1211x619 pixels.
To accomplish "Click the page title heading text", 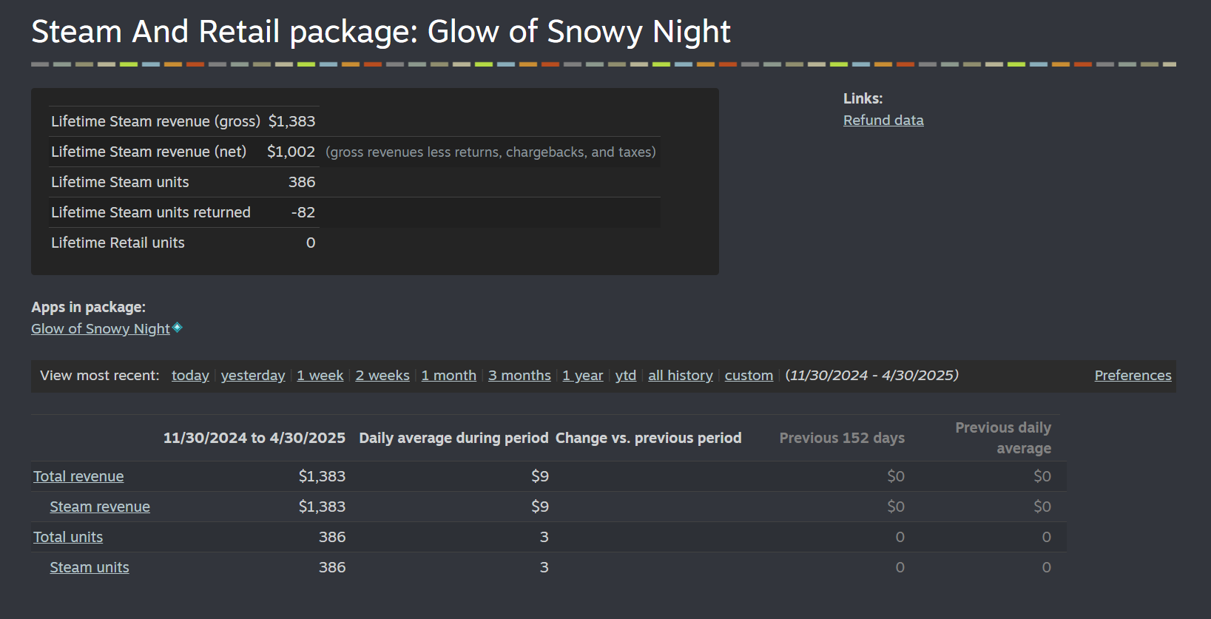I will pos(381,32).
